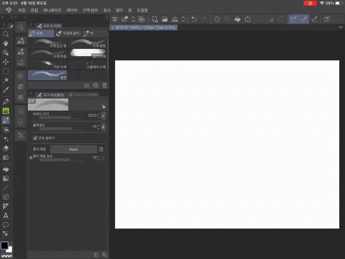Select the green Decoration tool
Image resolution: width=345 pixels, height=259 pixels.
click(6, 111)
